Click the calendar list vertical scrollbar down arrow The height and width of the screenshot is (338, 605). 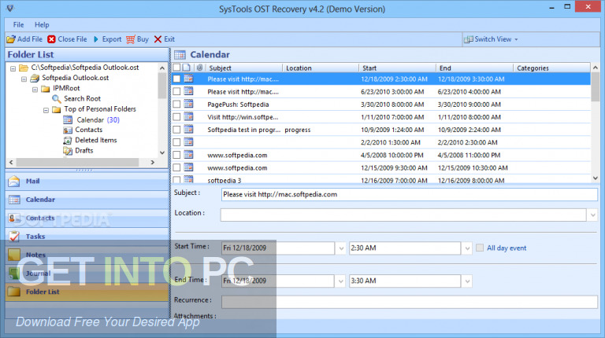595,178
